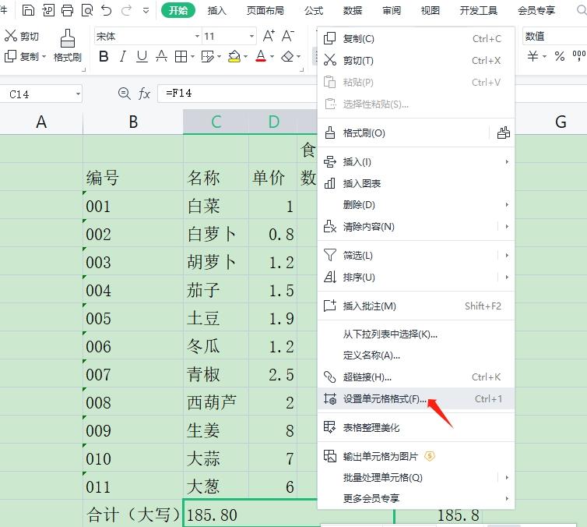Open the font name dropdown 宋体

(x=197, y=37)
